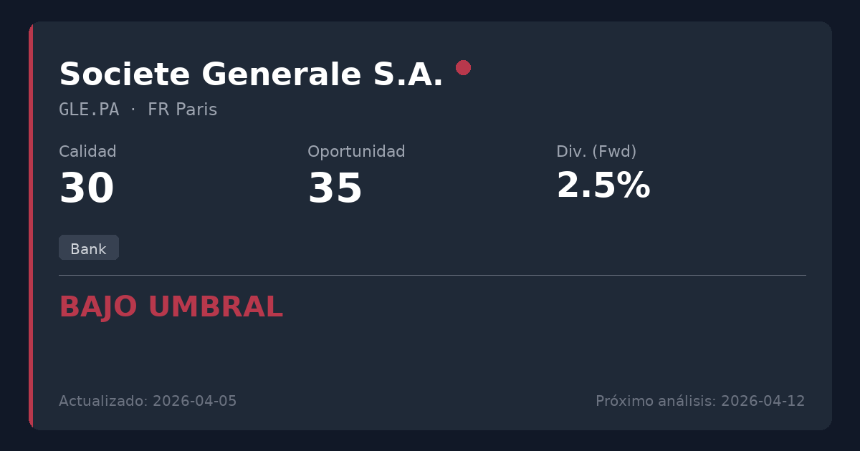Click the red accent bar on card's left edge
The height and width of the screenshot is (451, 860).
pyautogui.click(x=31, y=225)
